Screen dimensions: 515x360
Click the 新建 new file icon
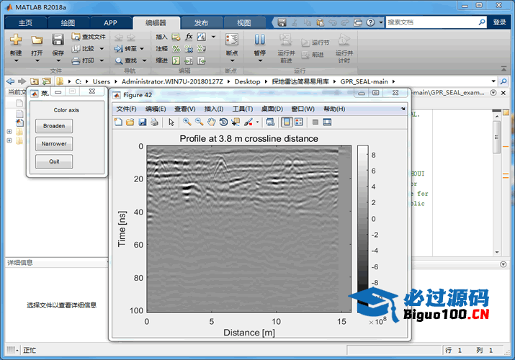[x=16, y=40]
